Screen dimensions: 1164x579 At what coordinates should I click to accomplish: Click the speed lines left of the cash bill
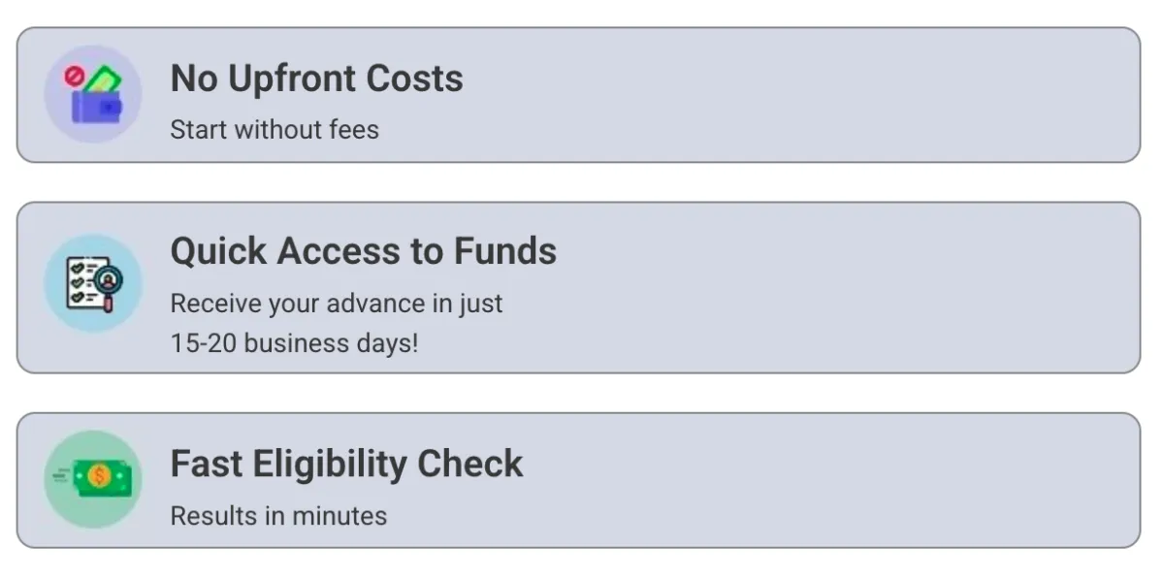point(63,474)
